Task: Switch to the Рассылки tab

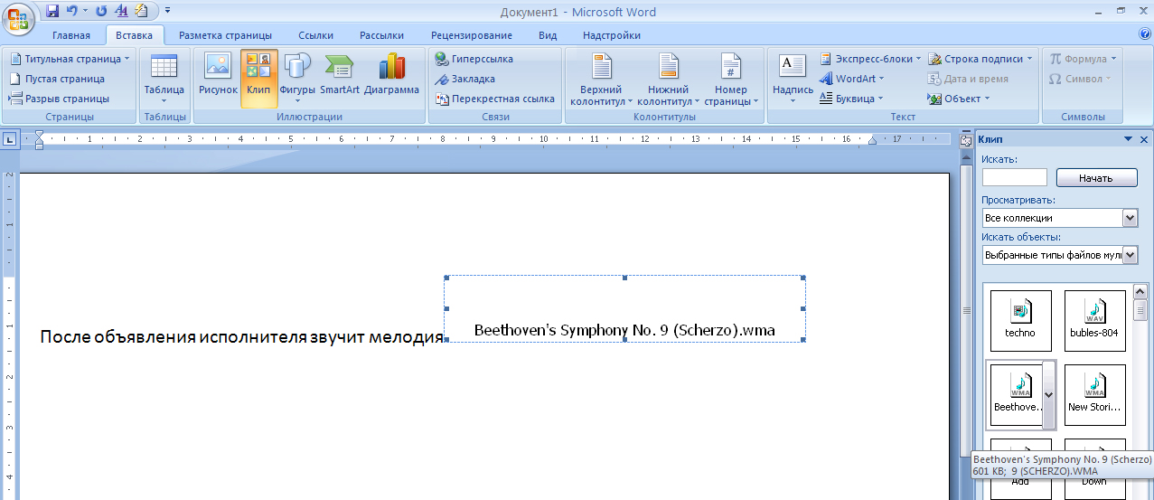Action: [381, 35]
